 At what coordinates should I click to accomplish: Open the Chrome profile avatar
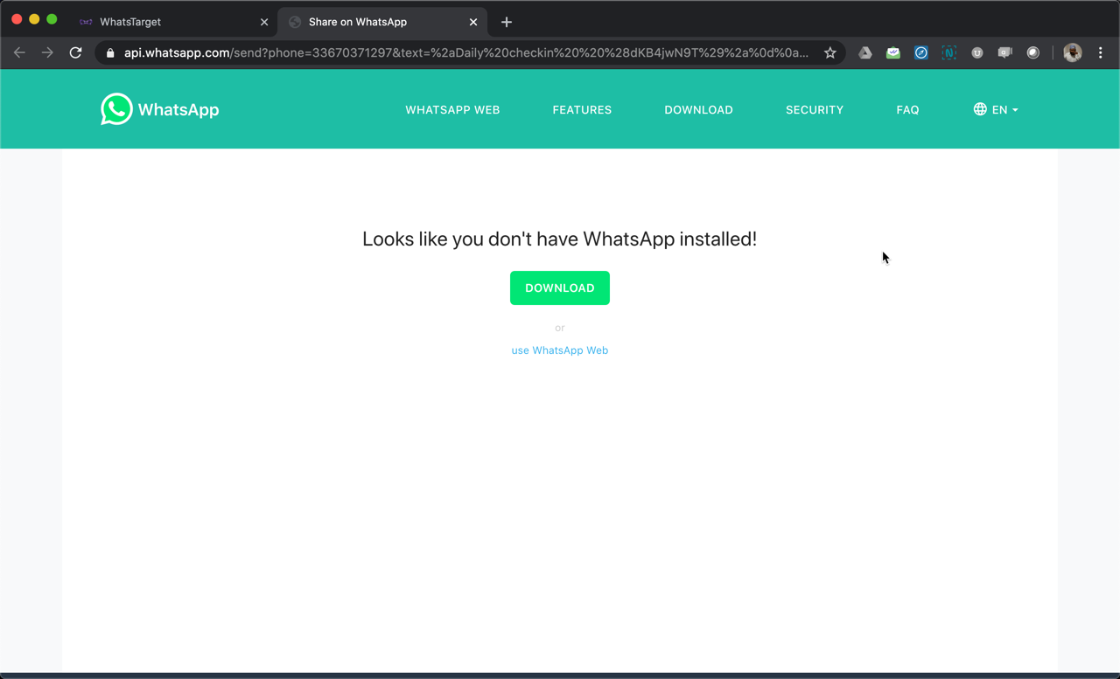(1072, 52)
